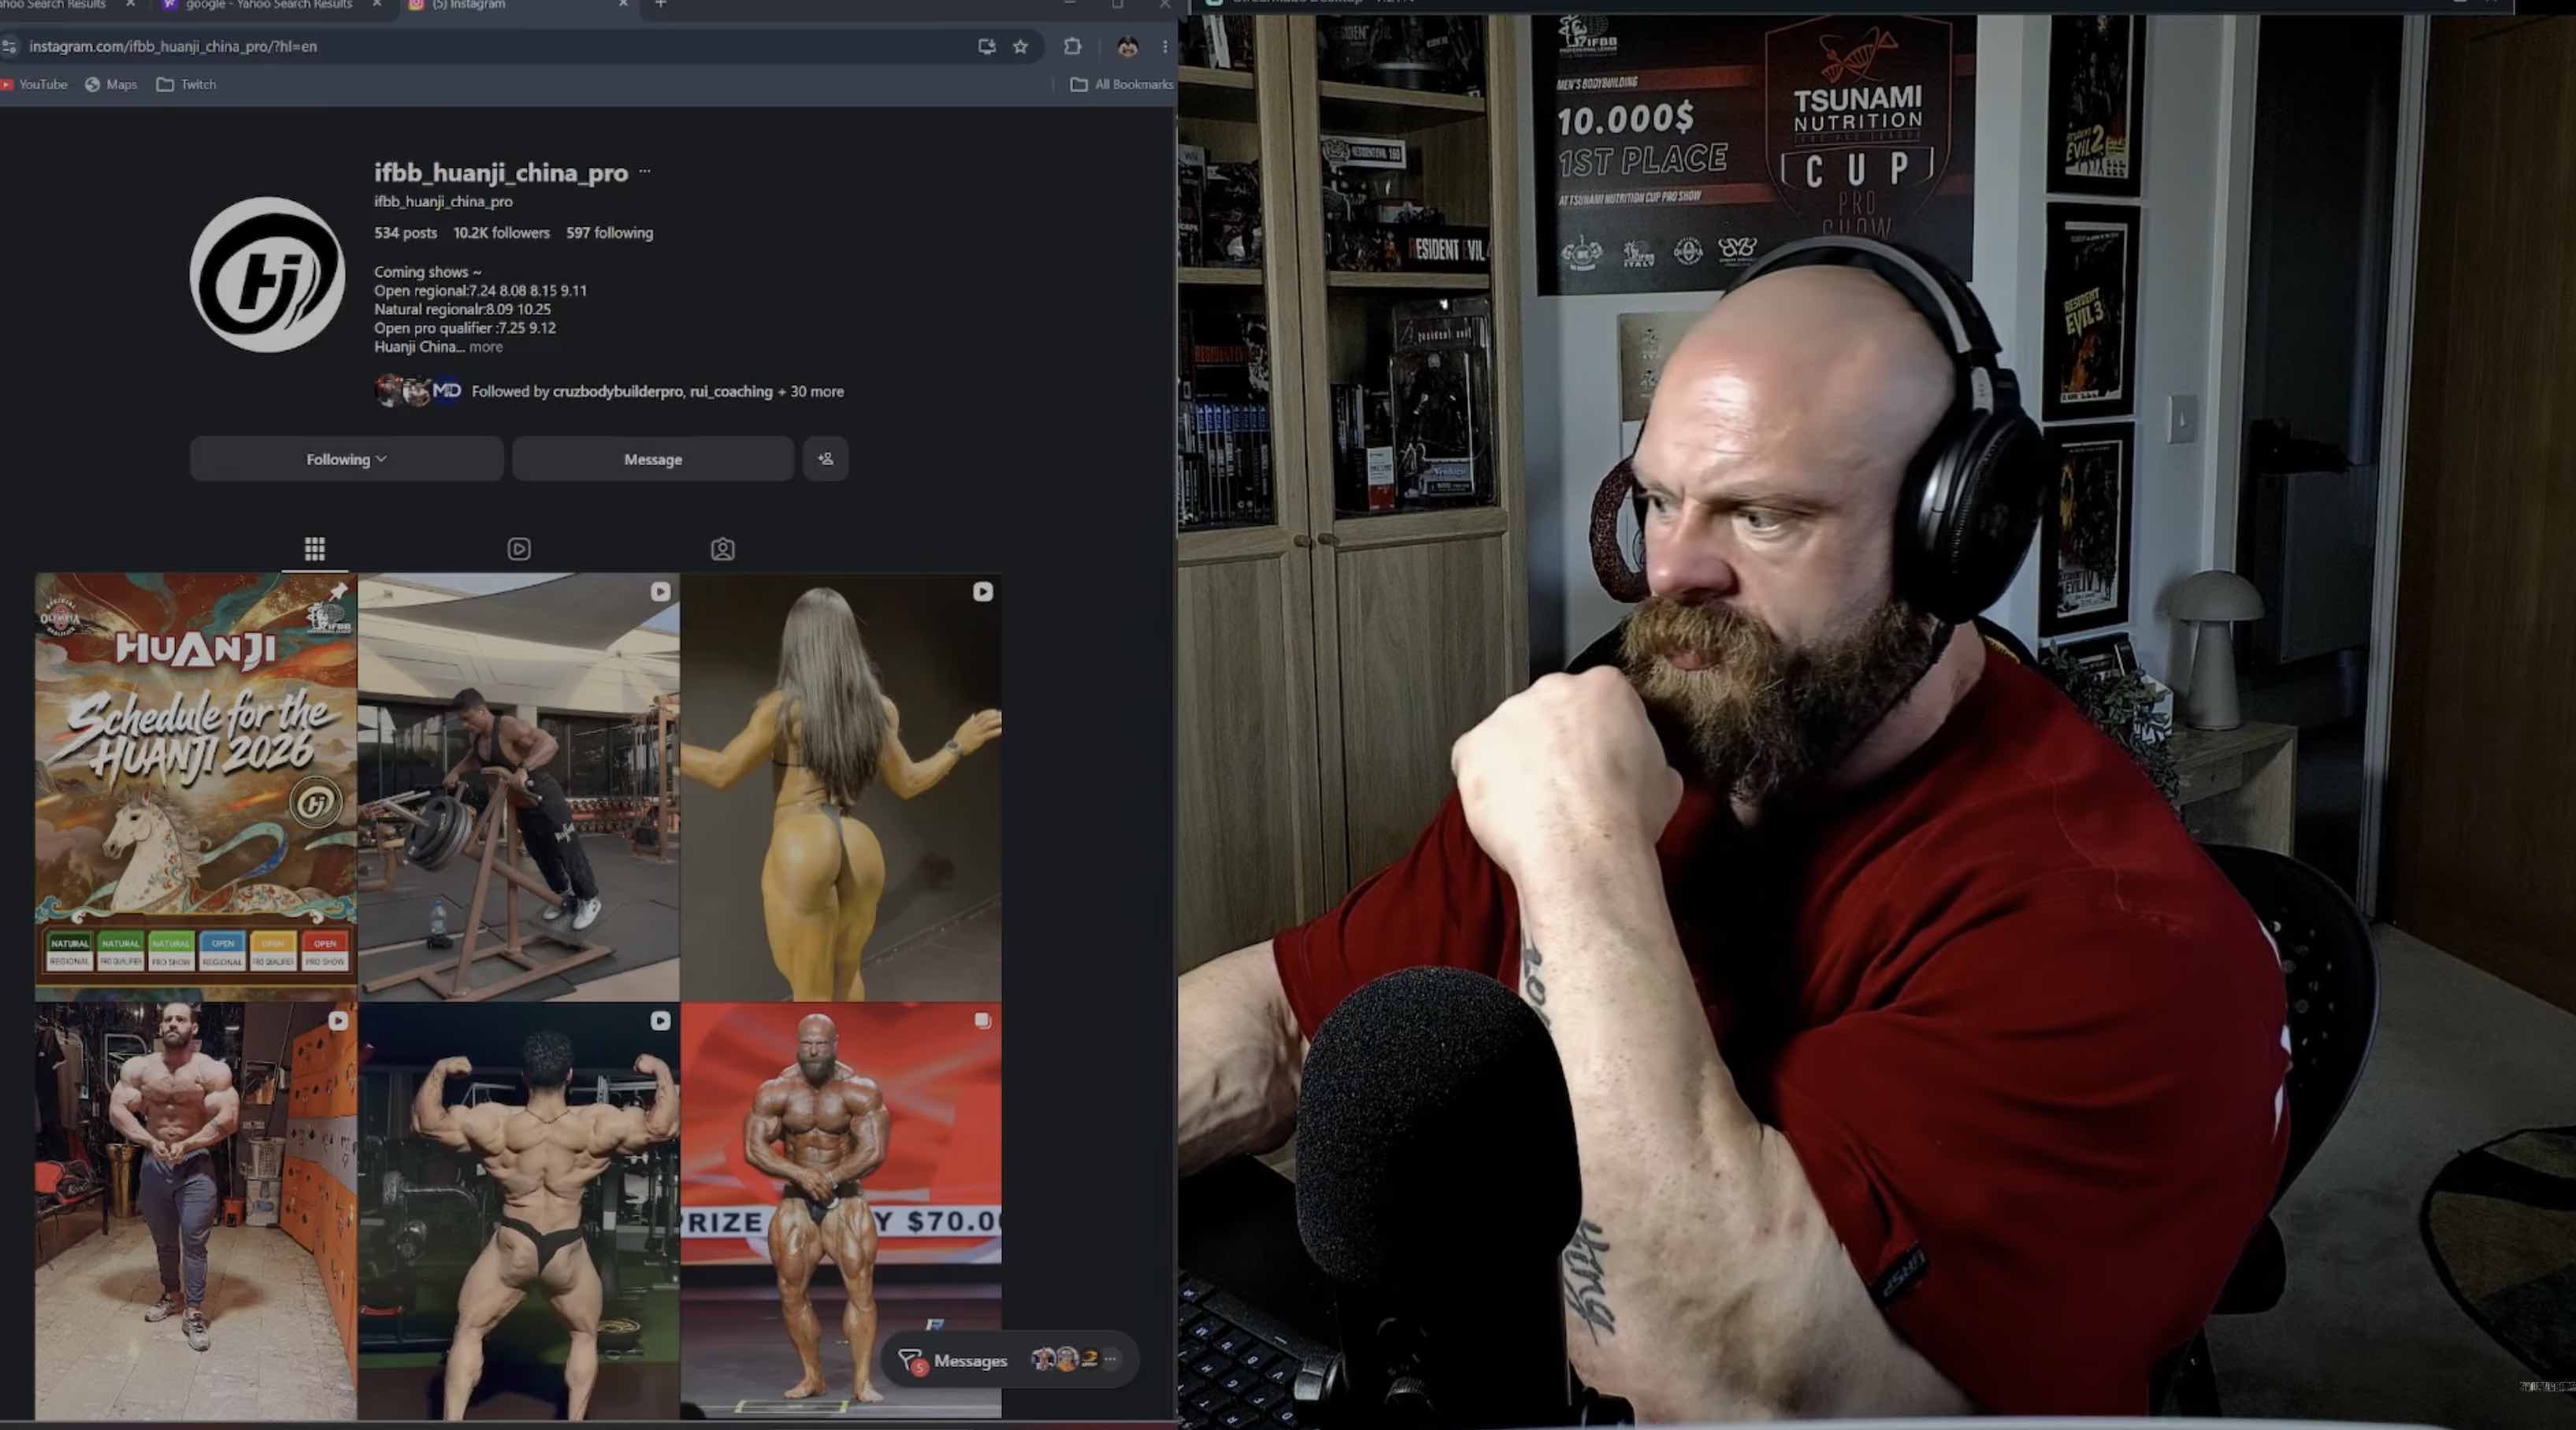Switch to the Reels tab icon
The height and width of the screenshot is (1430, 2576).
tap(519, 549)
